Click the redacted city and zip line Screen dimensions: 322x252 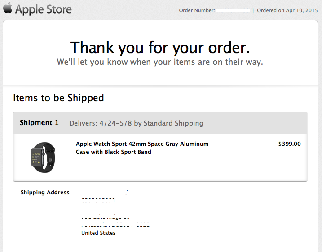[115, 225]
